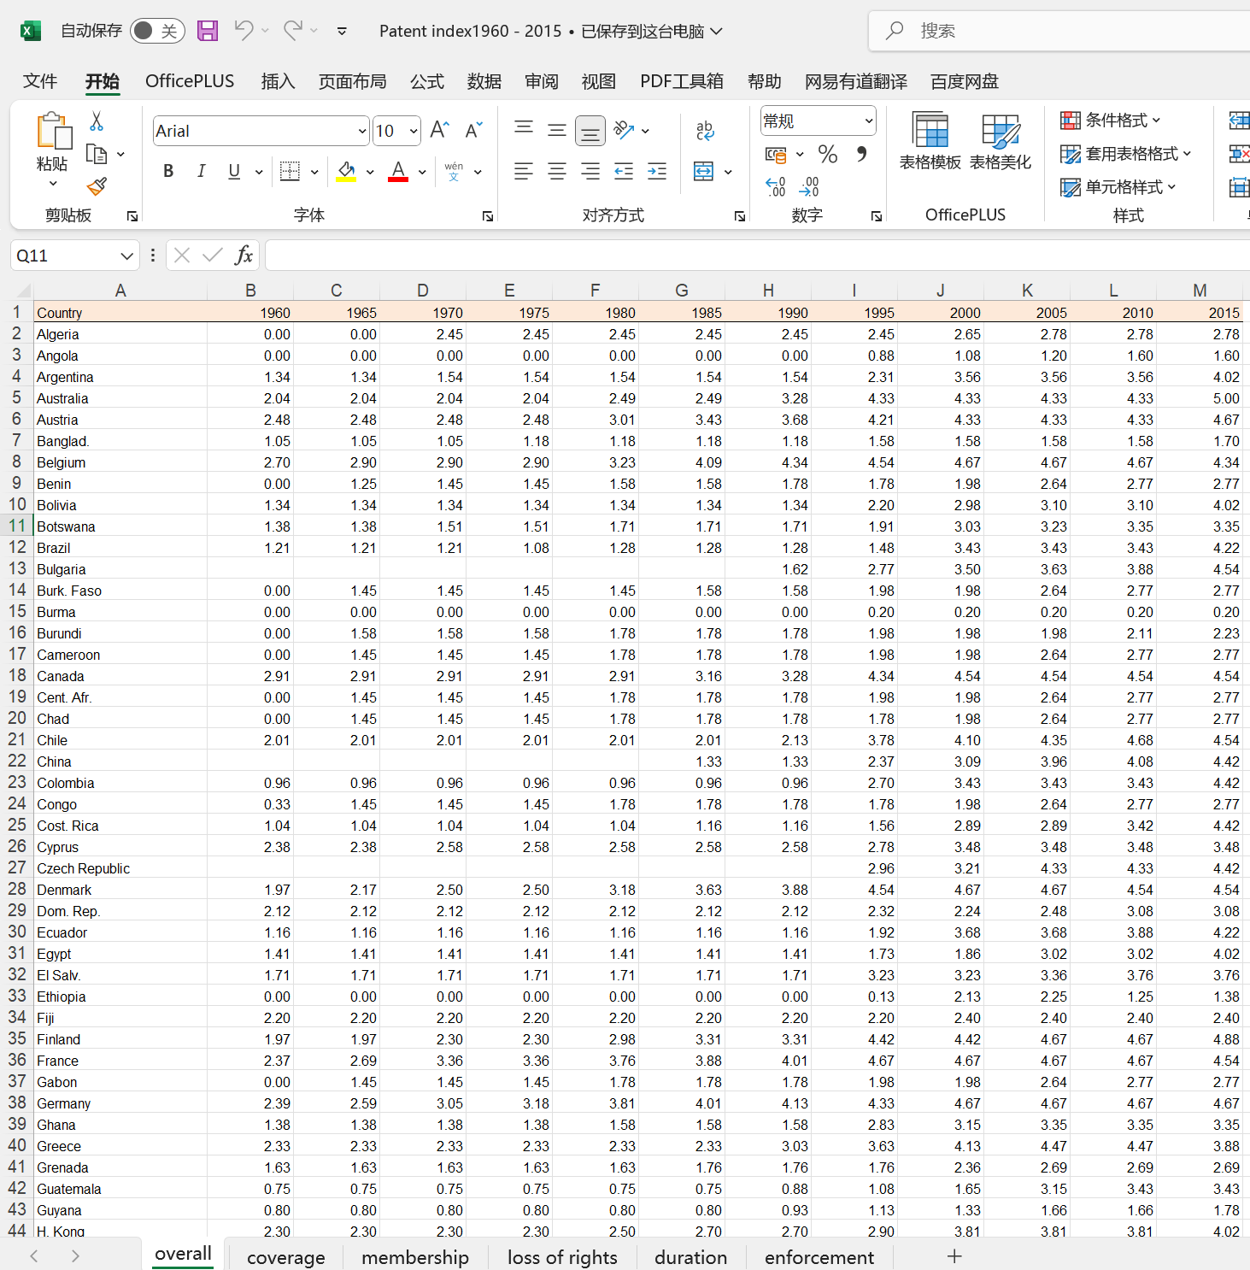Add a new sheet with plus button
The height and width of the screenshot is (1270, 1250).
[x=954, y=1255]
